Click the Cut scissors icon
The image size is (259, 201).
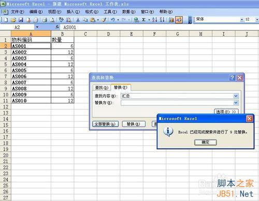point(78,20)
